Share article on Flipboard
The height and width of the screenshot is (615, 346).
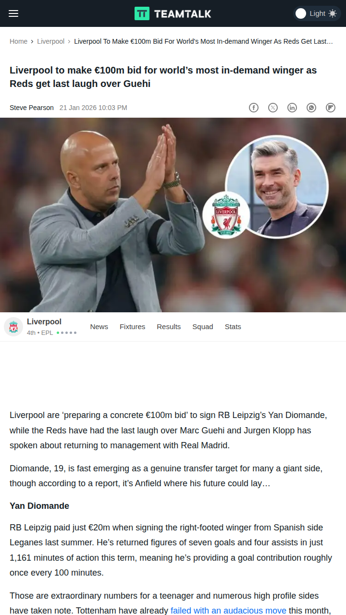pos(331,108)
